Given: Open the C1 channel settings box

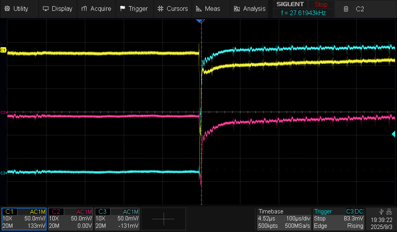Looking at the screenshot, I should tap(24, 219).
